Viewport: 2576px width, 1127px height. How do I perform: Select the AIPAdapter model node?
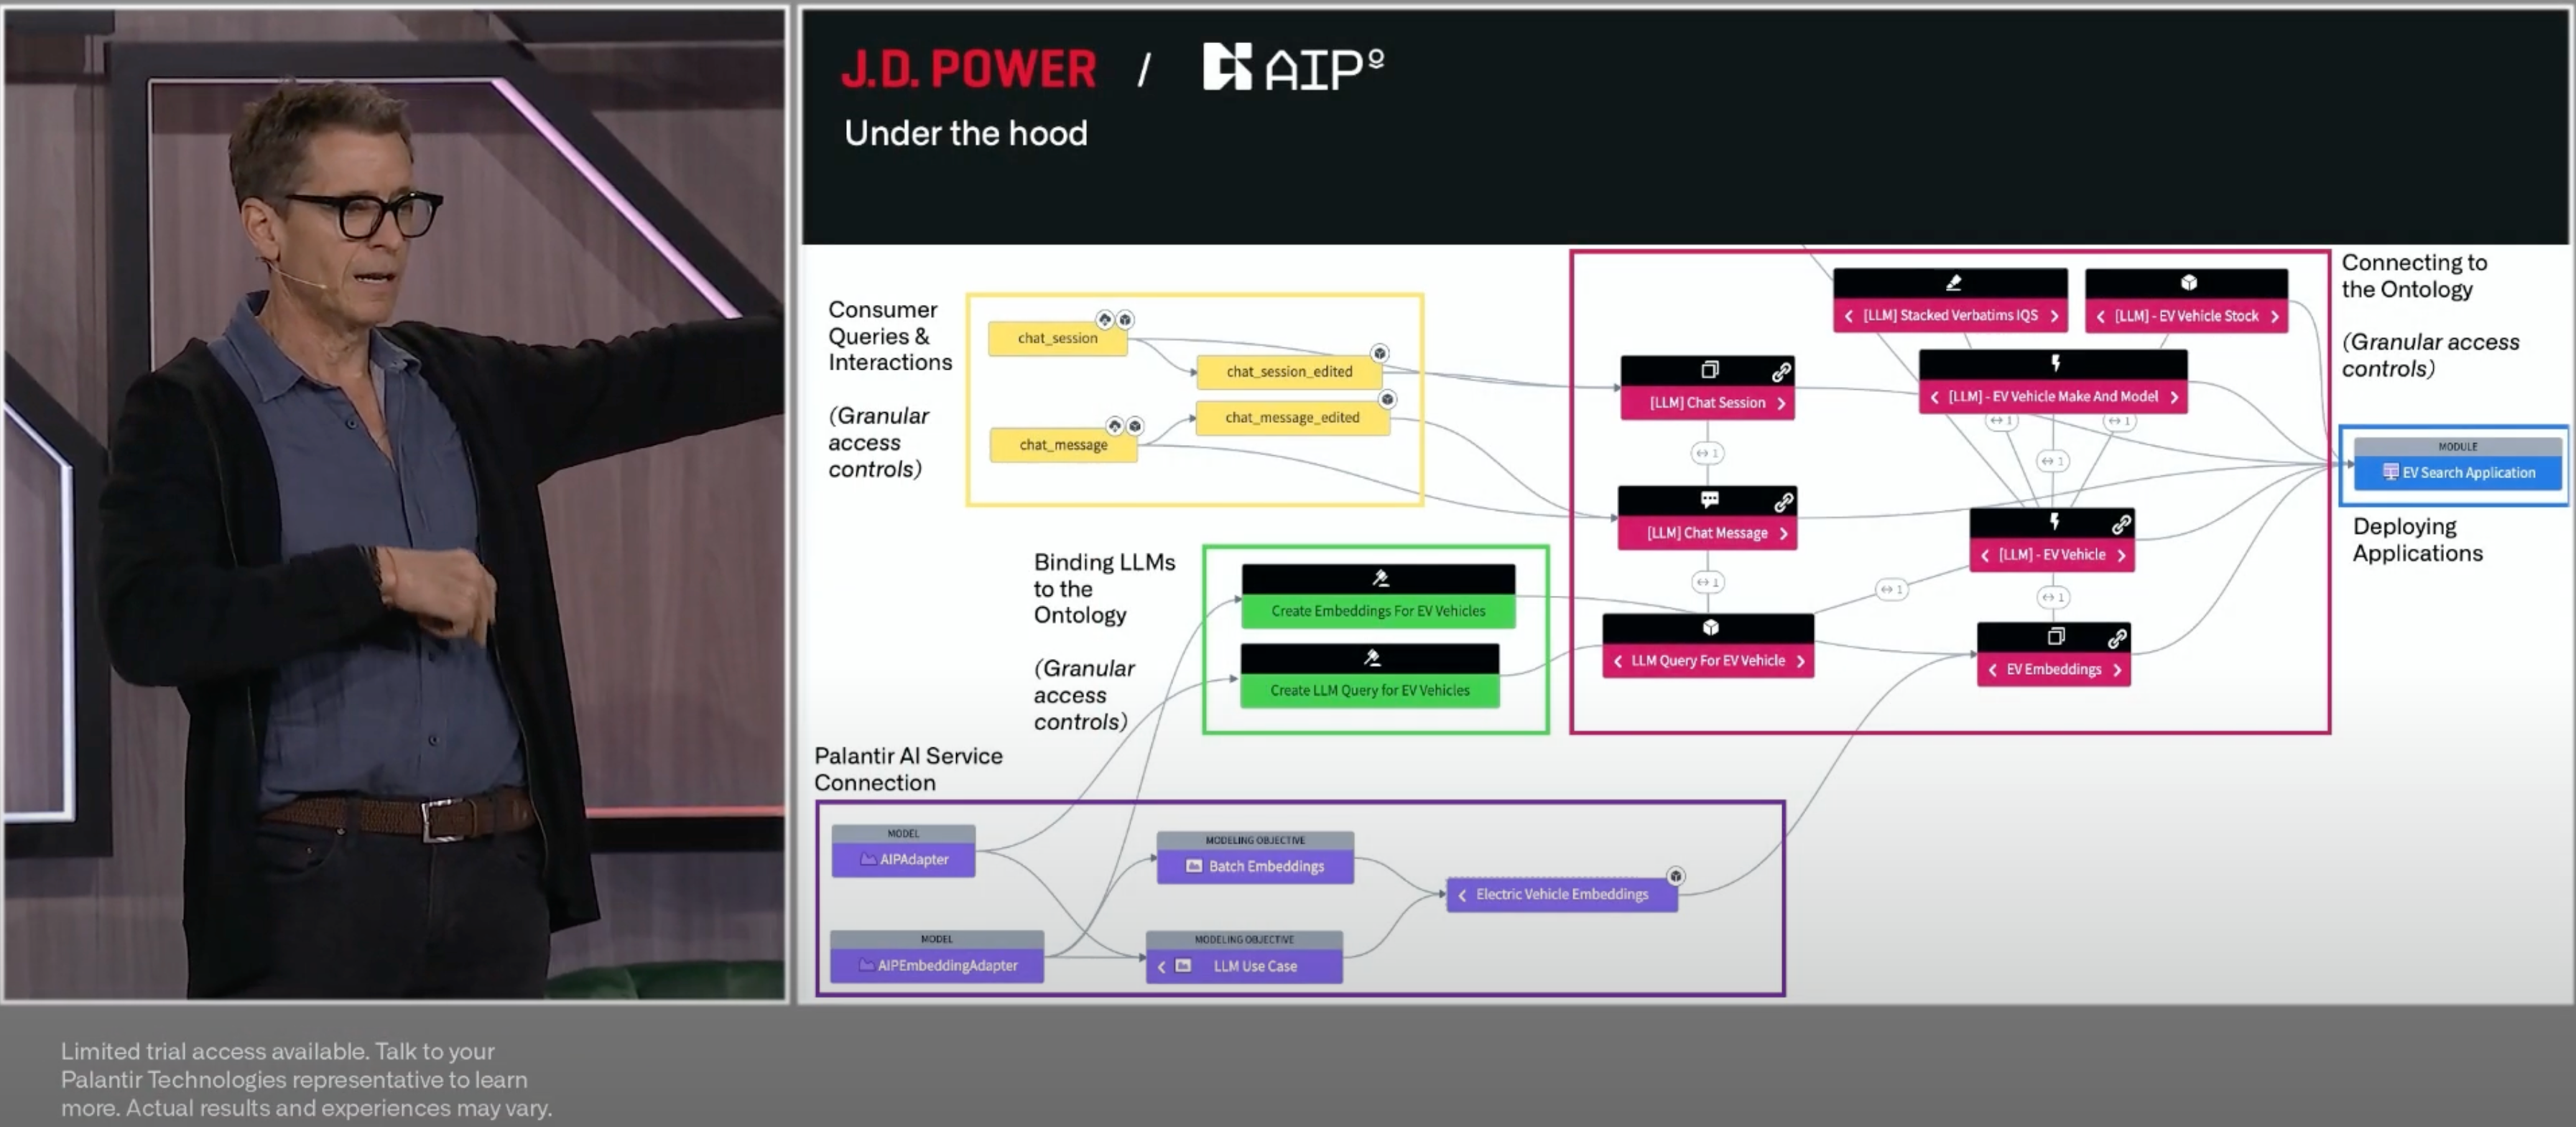tap(903, 859)
